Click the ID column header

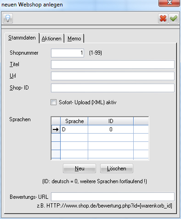coord(111,121)
